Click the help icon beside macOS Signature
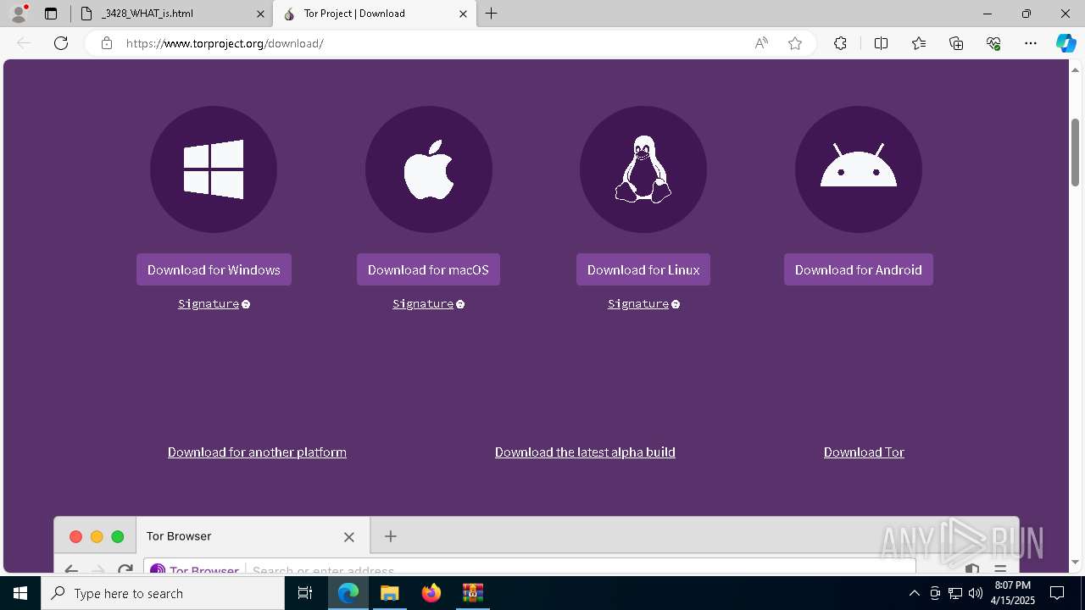Image resolution: width=1085 pixels, height=610 pixels. point(460,304)
